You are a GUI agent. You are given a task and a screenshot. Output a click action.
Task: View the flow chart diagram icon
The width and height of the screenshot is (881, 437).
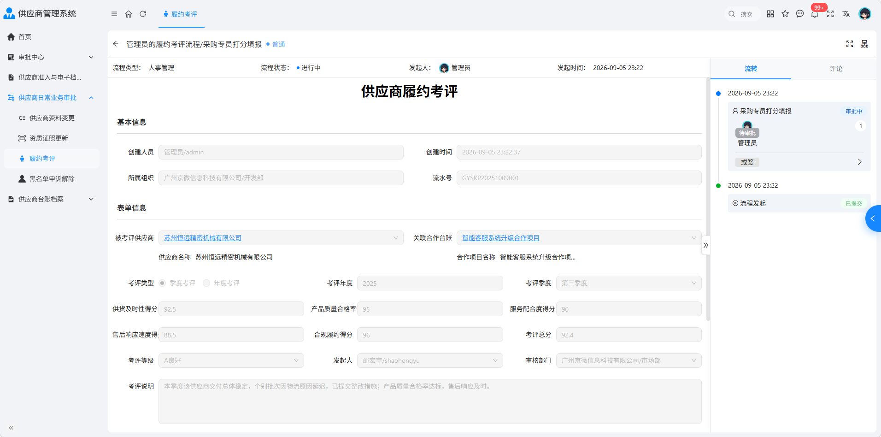coord(864,44)
